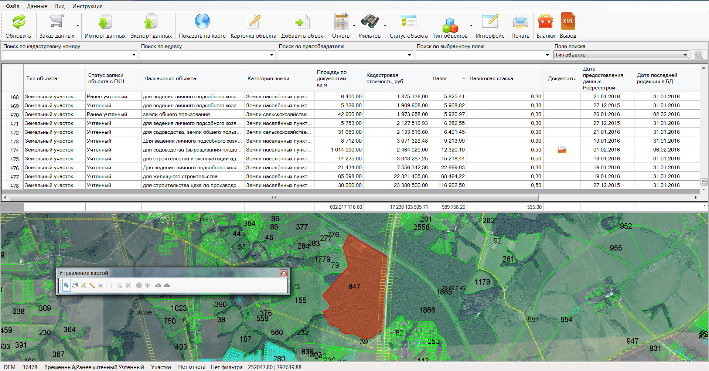Select the arrow pointer tool in map toolbar

point(67,285)
